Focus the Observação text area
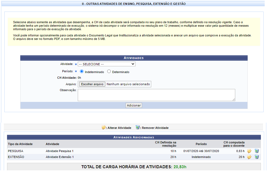Viewport: 269px width, 172px height. (156, 95)
